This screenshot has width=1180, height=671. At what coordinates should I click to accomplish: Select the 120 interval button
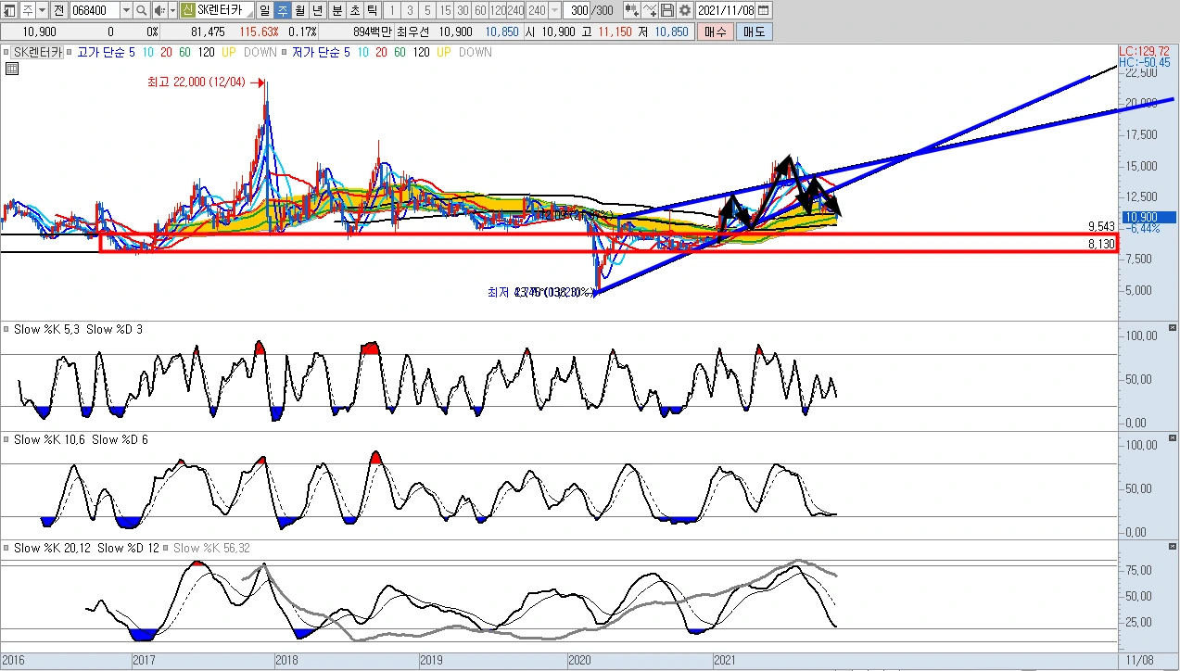tap(498, 11)
